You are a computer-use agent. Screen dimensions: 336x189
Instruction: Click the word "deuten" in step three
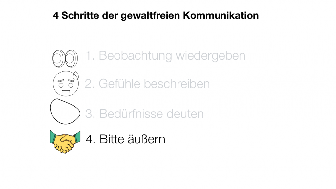coord(185,114)
